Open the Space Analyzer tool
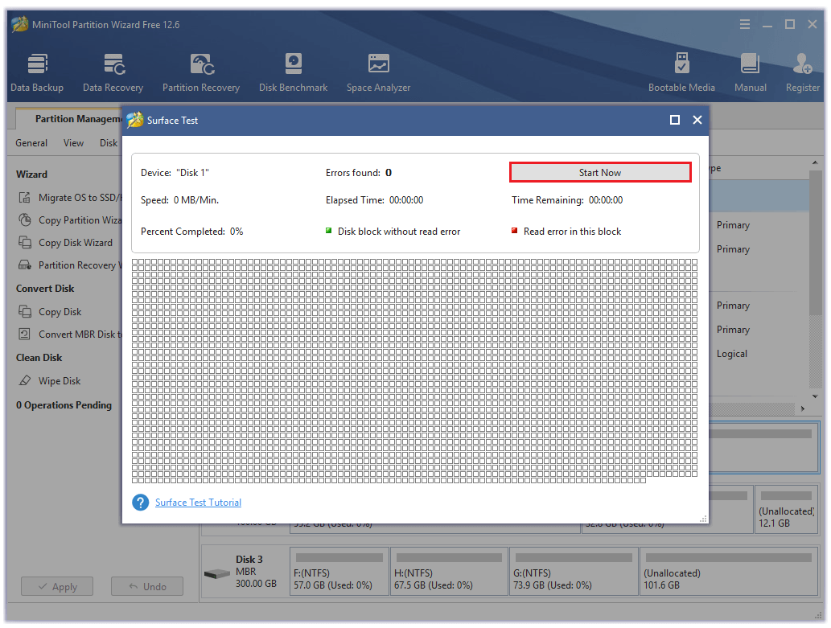This screenshot has width=831, height=628. [378, 73]
